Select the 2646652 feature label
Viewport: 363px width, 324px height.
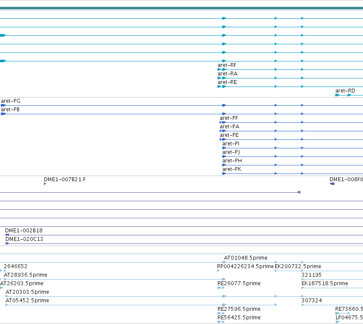click(x=15, y=266)
